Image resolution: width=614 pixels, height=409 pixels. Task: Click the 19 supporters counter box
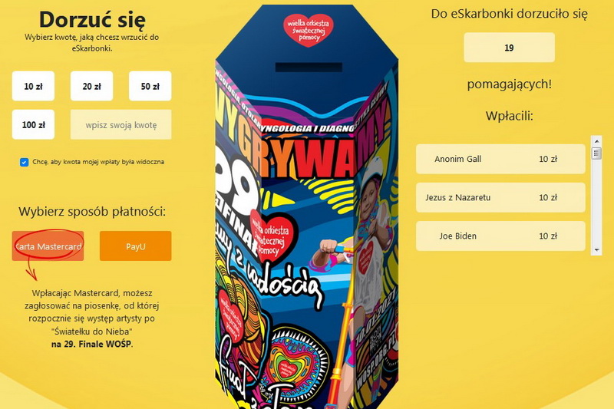(x=509, y=48)
